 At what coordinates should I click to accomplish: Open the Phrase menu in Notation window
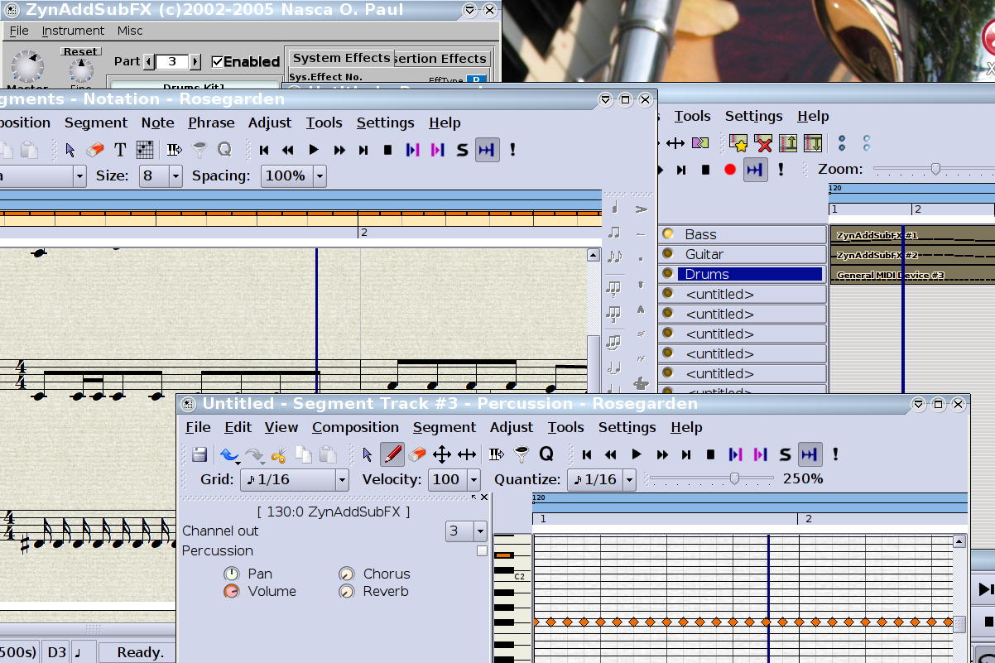[x=211, y=123]
